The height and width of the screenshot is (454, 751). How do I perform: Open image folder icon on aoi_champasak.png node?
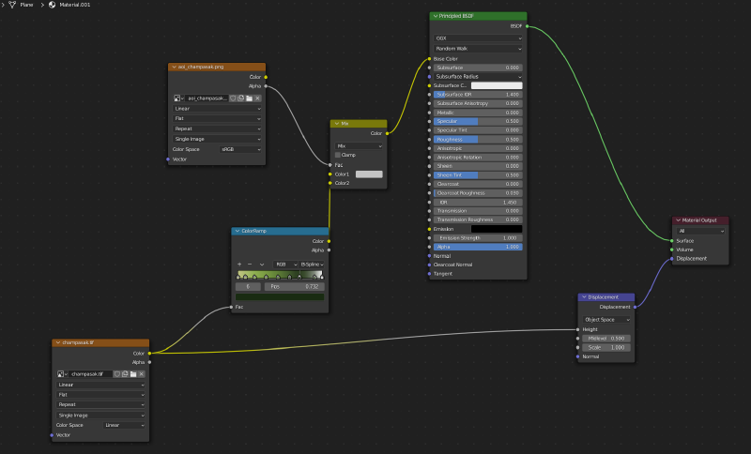coord(250,98)
